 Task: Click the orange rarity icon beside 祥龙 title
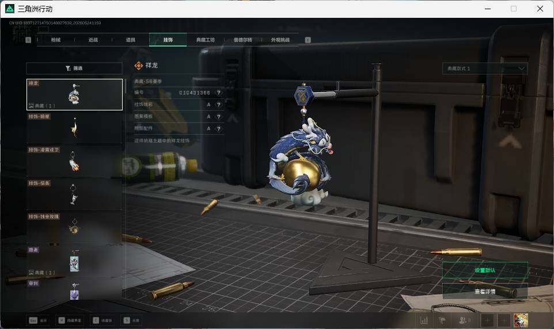click(138, 66)
